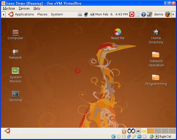This screenshot has width=177, height=140.
Task: Open the demo user switcher
Action: 159,14
